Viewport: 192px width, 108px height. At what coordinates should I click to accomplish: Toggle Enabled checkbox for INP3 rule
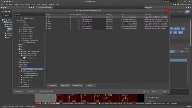pos(79,26)
